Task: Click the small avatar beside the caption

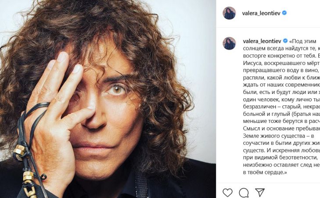Action: coord(229,43)
